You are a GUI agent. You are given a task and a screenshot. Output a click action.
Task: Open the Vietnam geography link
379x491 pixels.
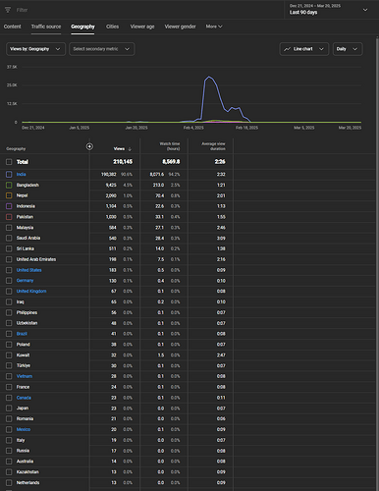click(x=25, y=376)
